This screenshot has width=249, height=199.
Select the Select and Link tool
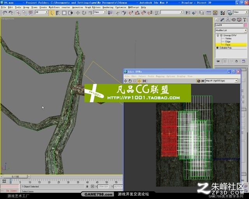tap(18, 13)
